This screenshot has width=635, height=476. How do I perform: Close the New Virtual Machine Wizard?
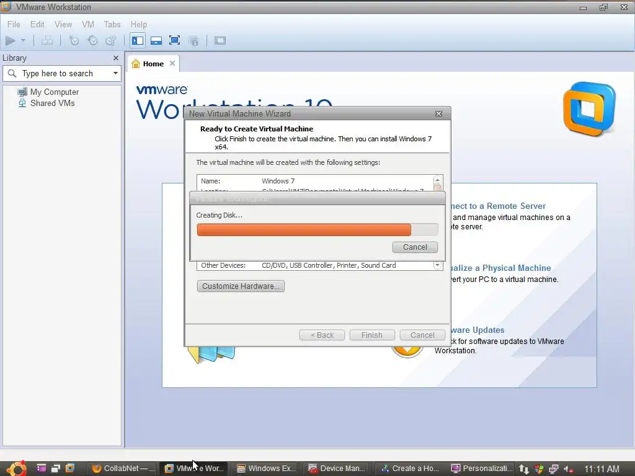tap(438, 114)
